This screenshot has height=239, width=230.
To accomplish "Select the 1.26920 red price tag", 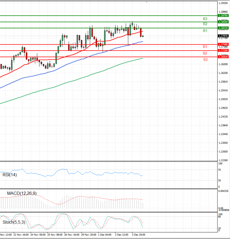I will click(223, 57).
